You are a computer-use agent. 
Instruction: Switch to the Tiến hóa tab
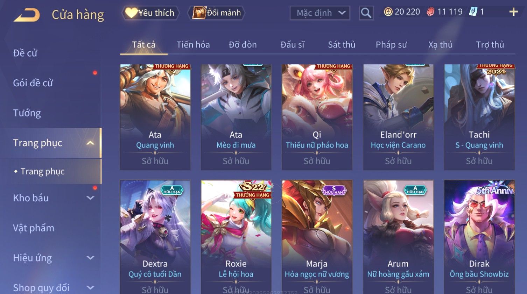193,45
